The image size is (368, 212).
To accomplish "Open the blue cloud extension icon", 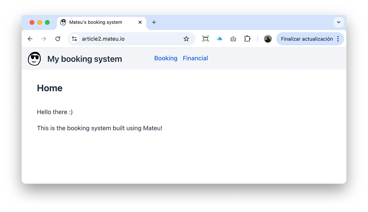I will pyautogui.click(x=219, y=39).
